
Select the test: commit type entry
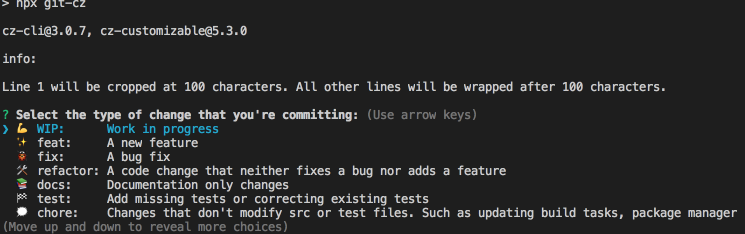[x=54, y=199]
